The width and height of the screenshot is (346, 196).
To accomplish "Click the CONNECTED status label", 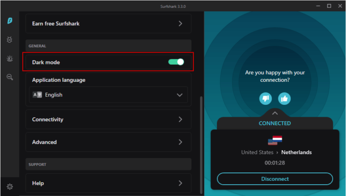I will click(275, 123).
